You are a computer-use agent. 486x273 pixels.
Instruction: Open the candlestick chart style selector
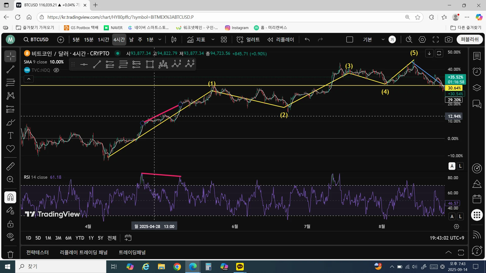(x=174, y=40)
